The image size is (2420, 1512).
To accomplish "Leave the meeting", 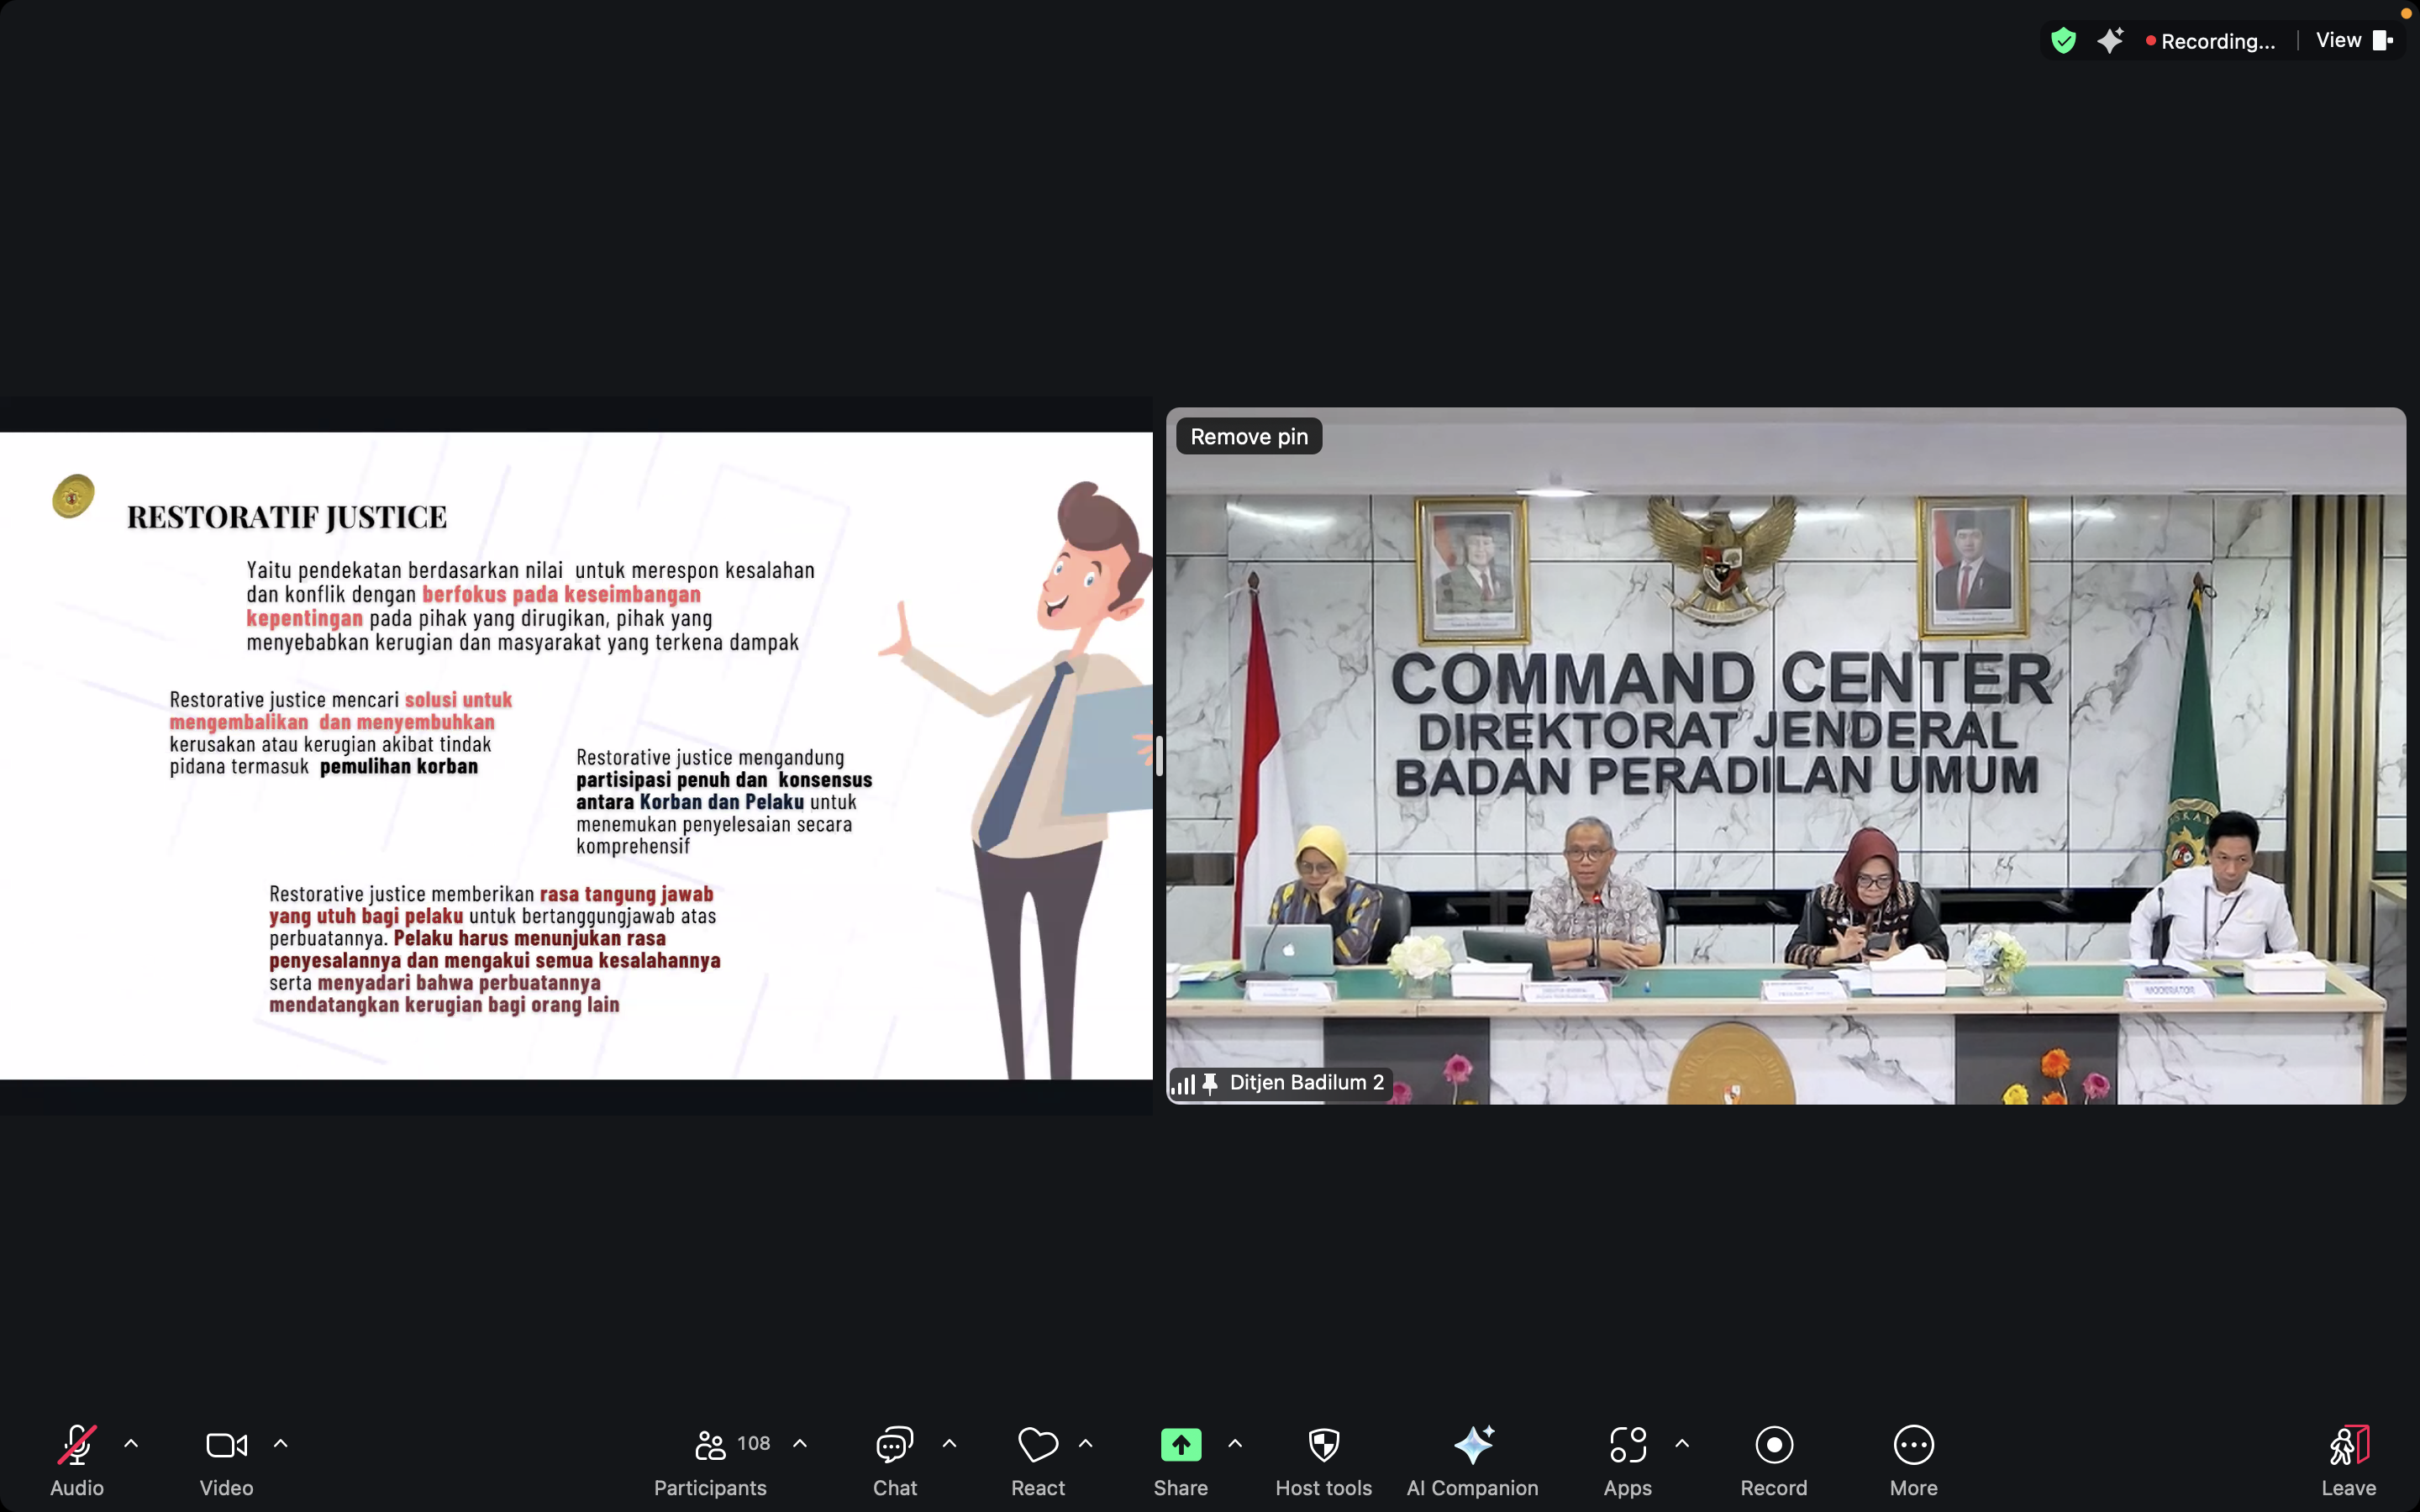I will pos(2348,1460).
